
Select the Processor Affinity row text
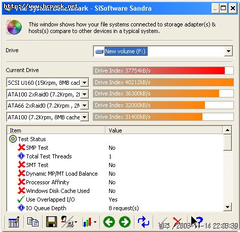click(48, 182)
